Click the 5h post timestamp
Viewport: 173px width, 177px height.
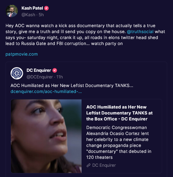point(41,15)
